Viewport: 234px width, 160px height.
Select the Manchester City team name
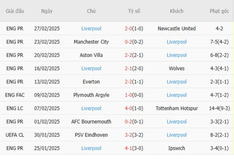91,42
